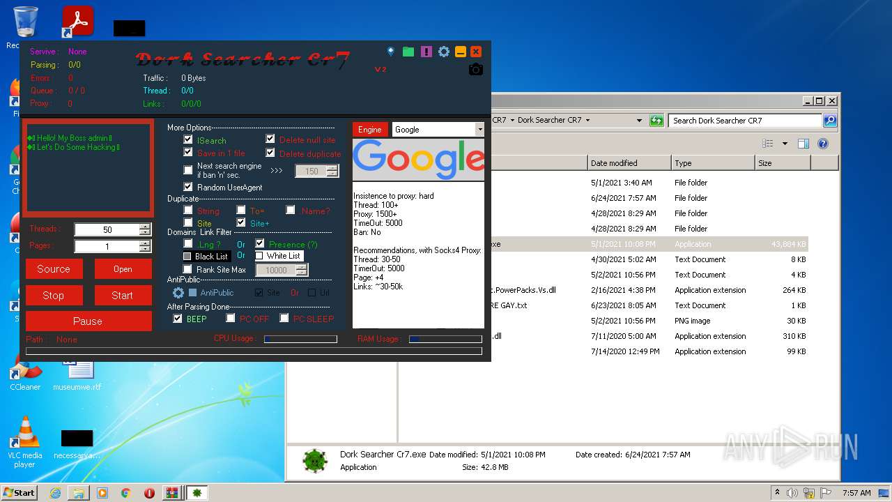Enable Next search engine if ban checkbox
Viewport: 892px width, 502px height.
(x=187, y=170)
